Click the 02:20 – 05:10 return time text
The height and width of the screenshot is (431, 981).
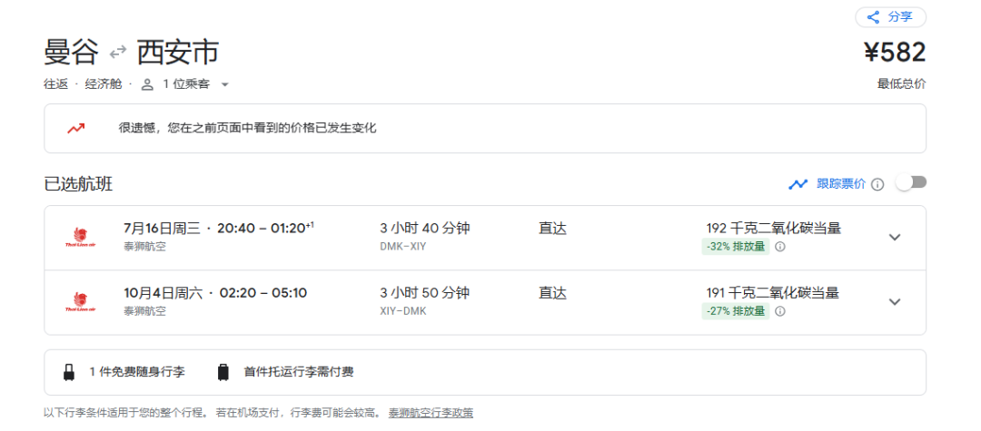point(263,292)
